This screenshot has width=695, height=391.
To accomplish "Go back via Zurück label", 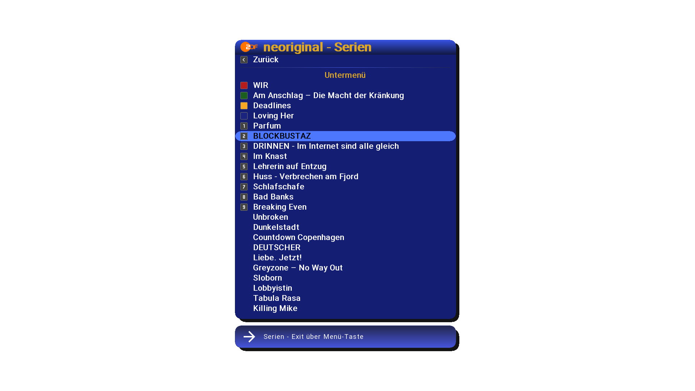I will pyautogui.click(x=266, y=60).
